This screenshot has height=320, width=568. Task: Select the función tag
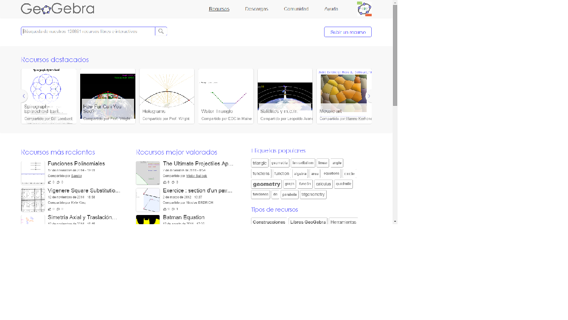coord(305,184)
